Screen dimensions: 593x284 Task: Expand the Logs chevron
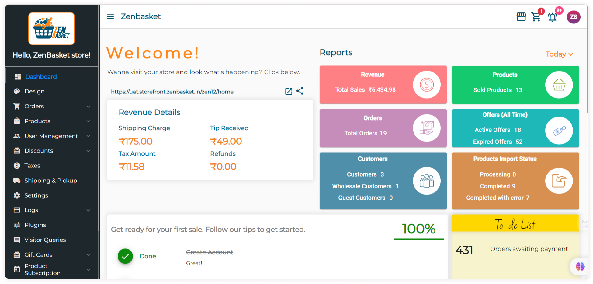(88, 210)
